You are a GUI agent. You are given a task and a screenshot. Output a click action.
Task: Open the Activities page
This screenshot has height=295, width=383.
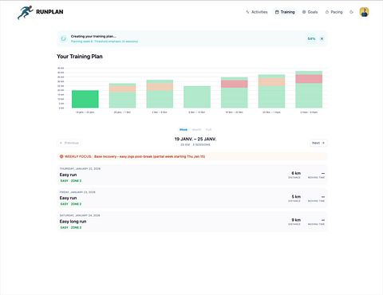257,12
